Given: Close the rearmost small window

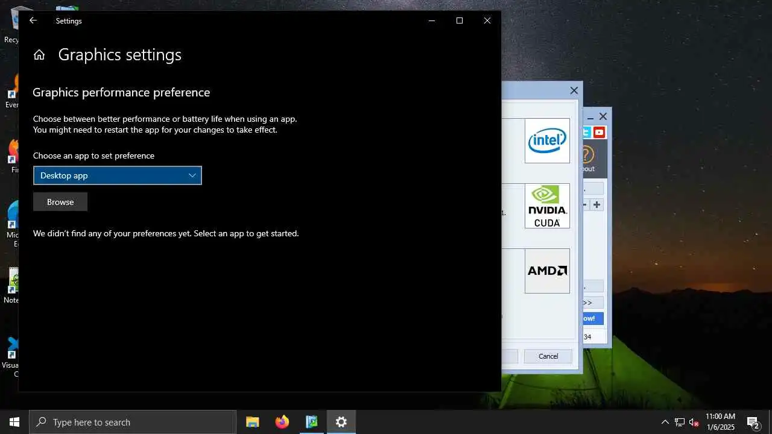Looking at the screenshot, I should (x=603, y=116).
